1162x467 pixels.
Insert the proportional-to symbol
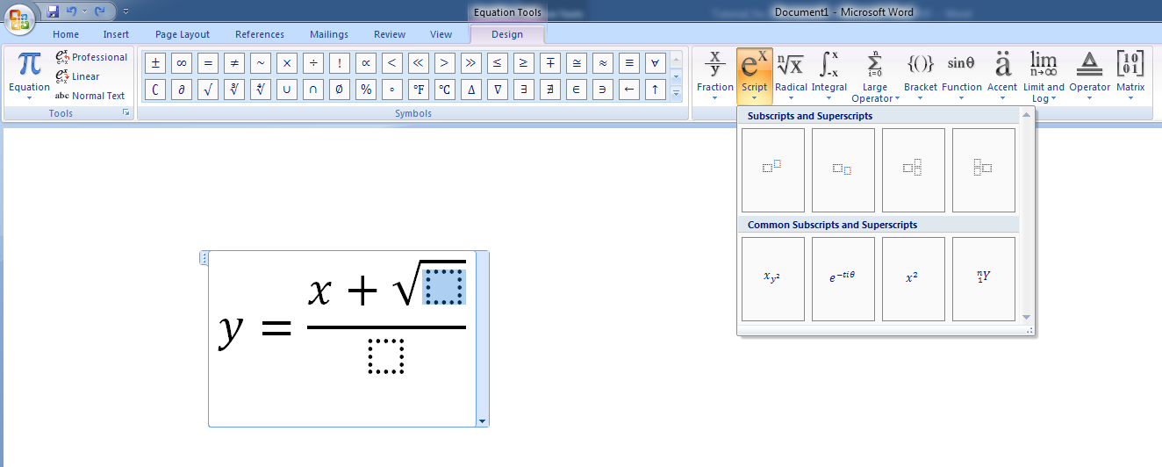click(x=366, y=62)
